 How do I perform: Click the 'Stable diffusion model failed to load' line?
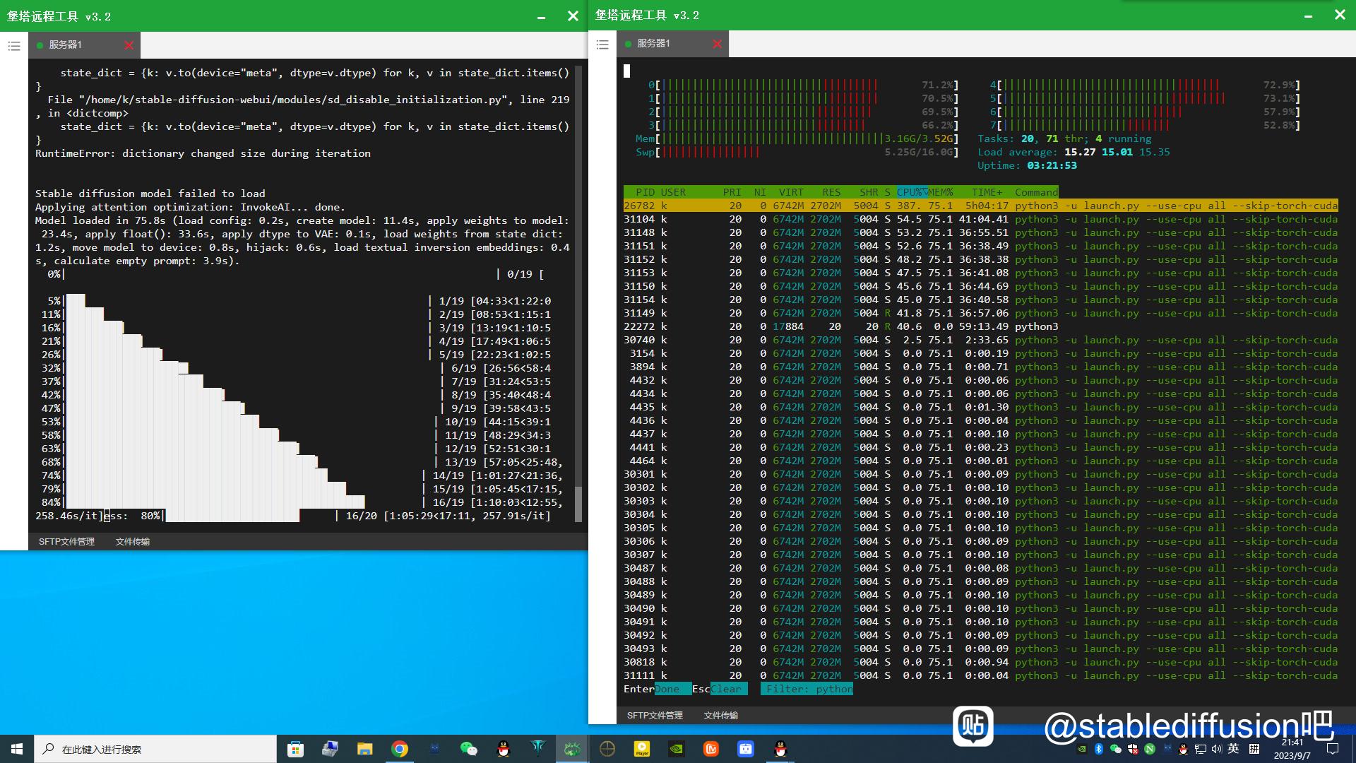(150, 194)
